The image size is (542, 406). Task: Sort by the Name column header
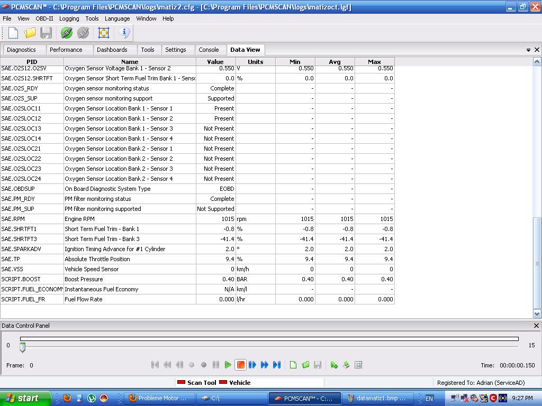coord(130,62)
